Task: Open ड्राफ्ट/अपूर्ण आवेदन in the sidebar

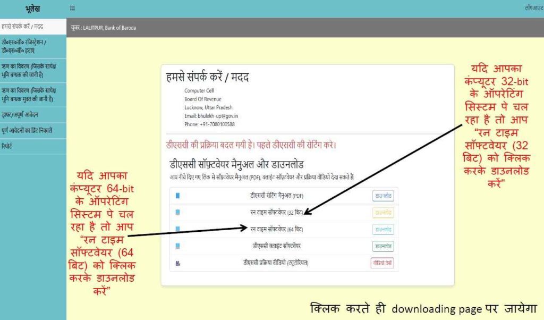Action: click(x=20, y=114)
